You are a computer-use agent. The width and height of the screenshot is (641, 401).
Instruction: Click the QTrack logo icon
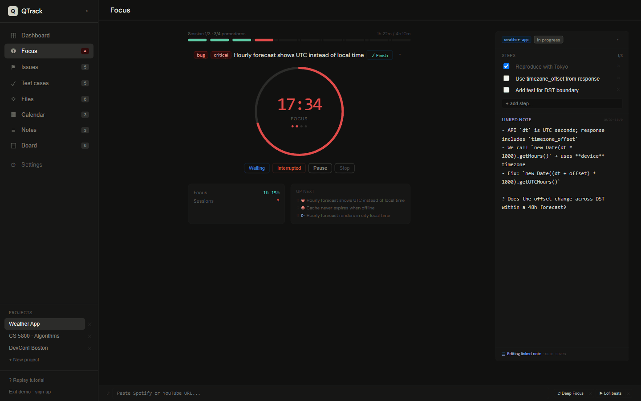13,11
